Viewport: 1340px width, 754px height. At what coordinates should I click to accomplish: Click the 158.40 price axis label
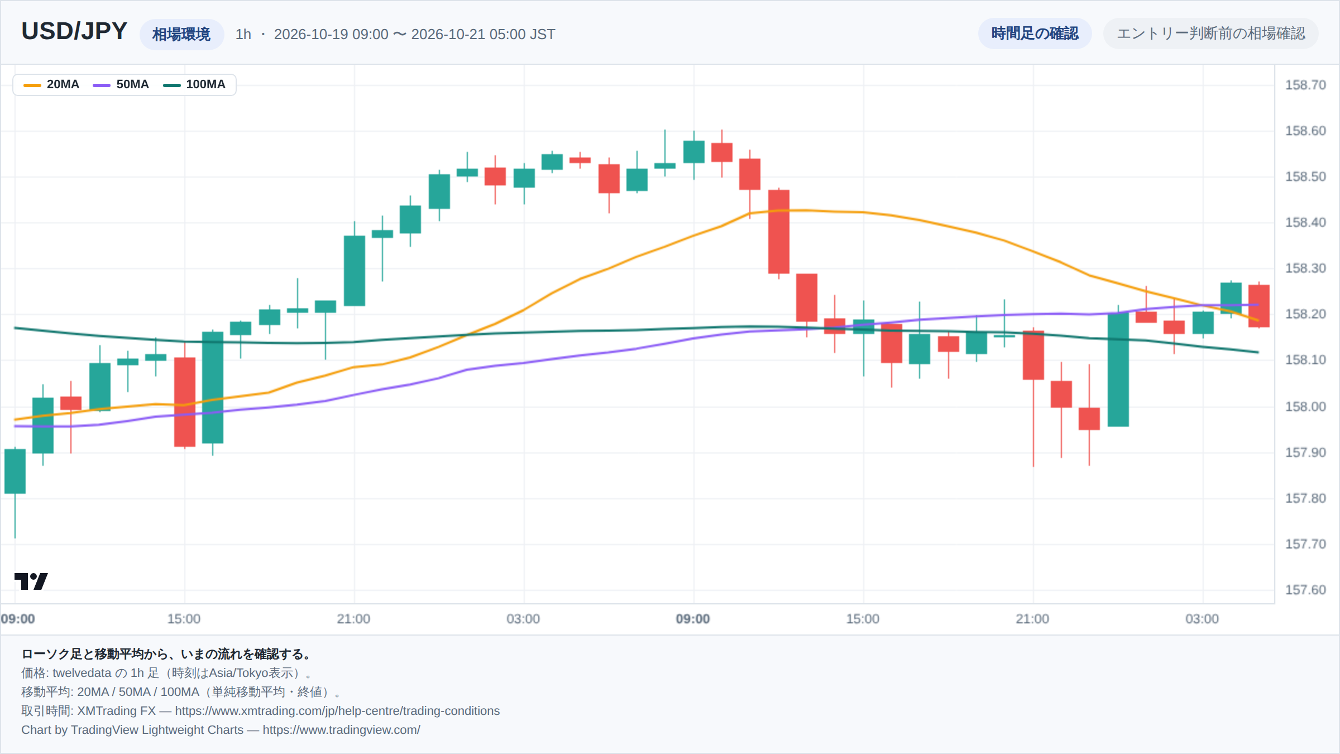[x=1305, y=222]
